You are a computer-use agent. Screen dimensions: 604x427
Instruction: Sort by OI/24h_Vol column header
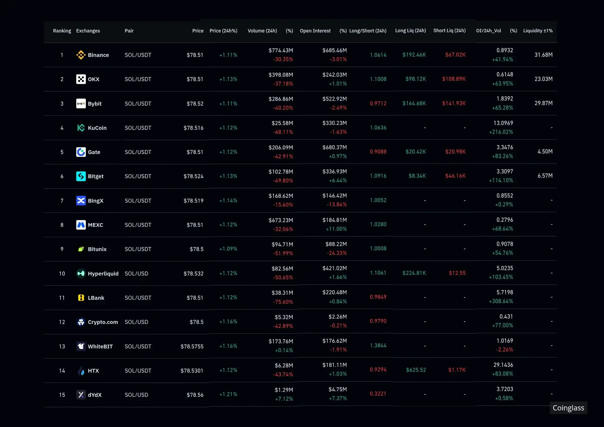[x=489, y=30]
